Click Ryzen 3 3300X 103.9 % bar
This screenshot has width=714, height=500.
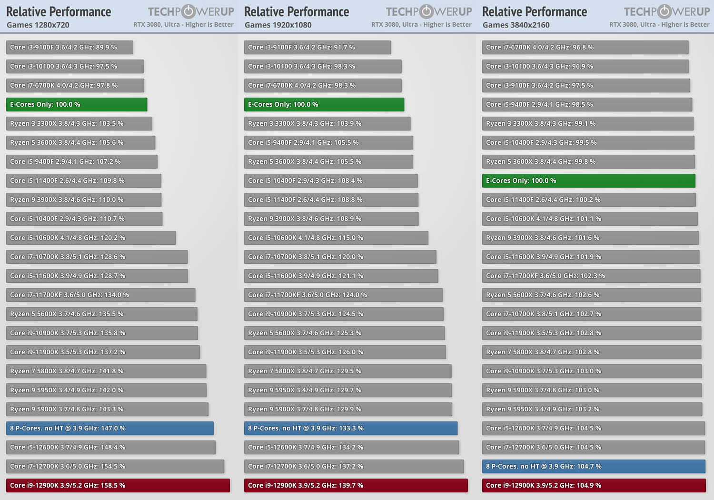click(x=327, y=123)
